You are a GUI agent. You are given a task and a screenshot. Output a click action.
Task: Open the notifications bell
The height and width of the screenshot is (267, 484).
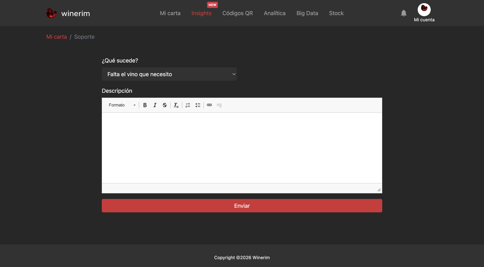point(404,13)
